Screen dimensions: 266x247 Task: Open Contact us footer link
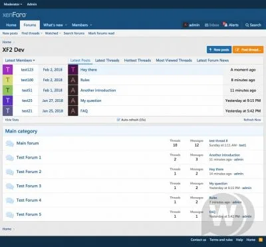(198, 240)
